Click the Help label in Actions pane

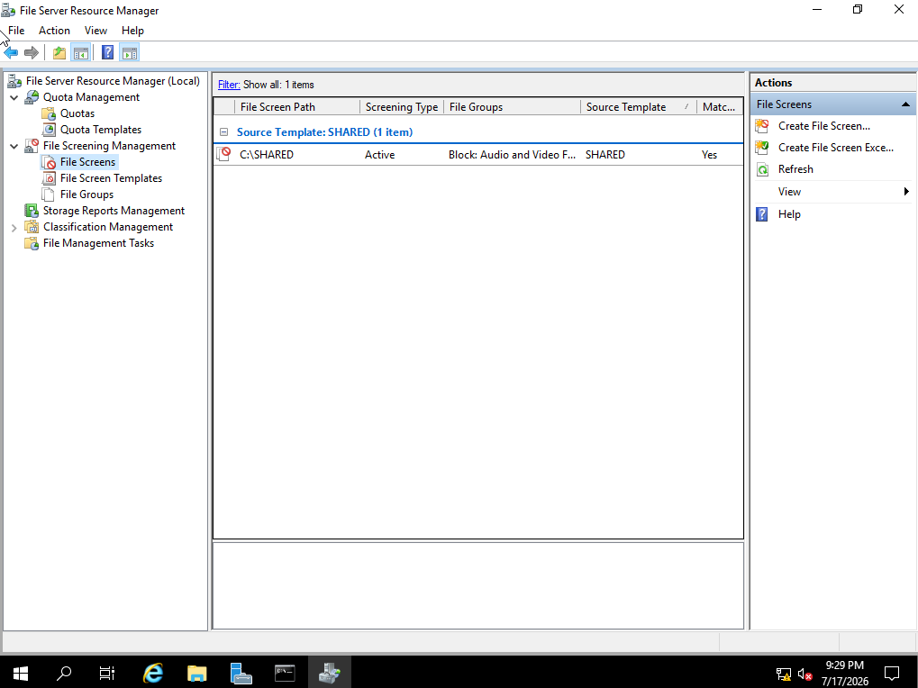(789, 214)
